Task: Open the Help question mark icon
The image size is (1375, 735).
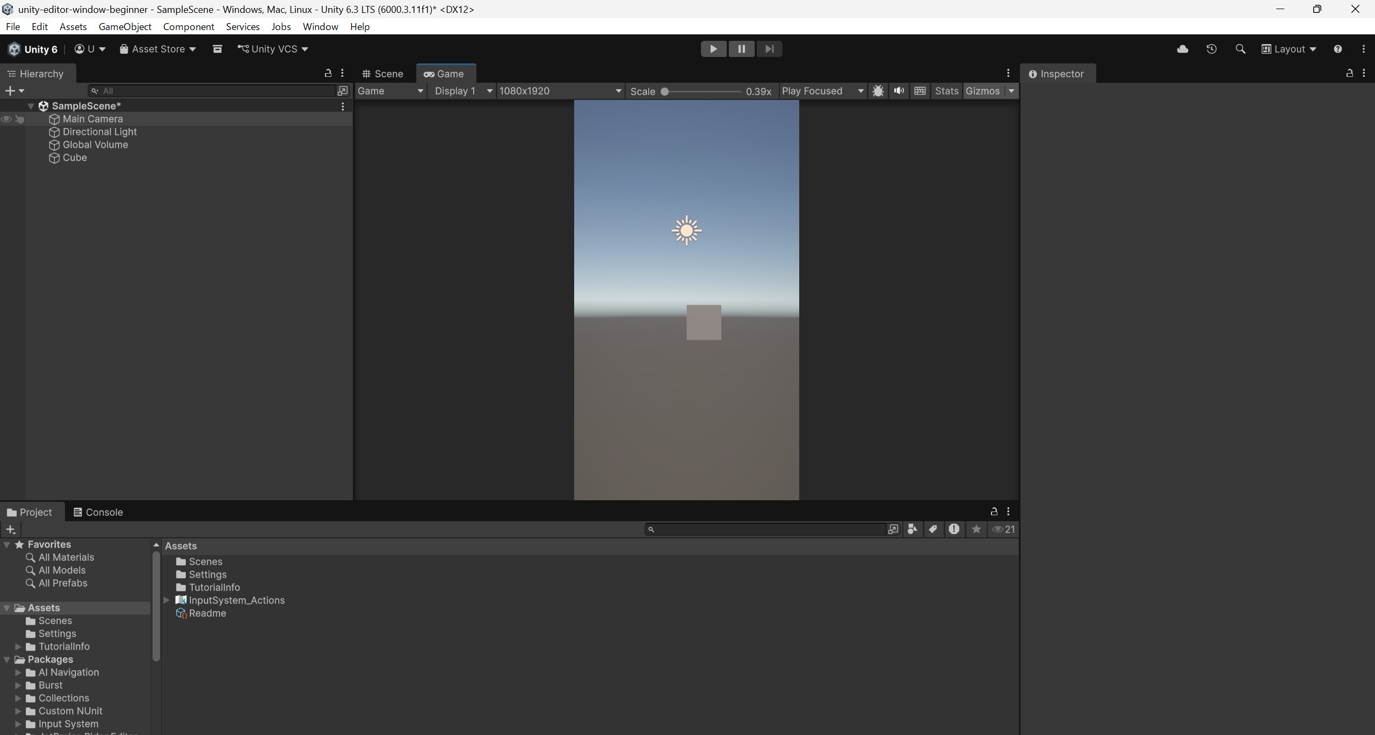Action: [x=1337, y=49]
